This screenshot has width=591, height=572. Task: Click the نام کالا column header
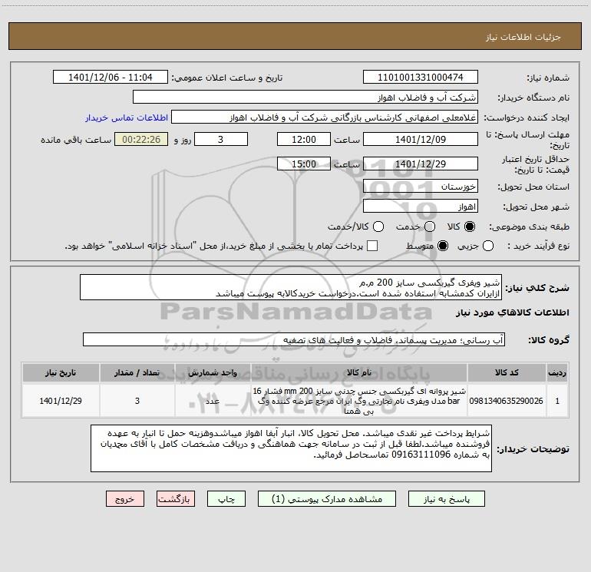[359, 372]
